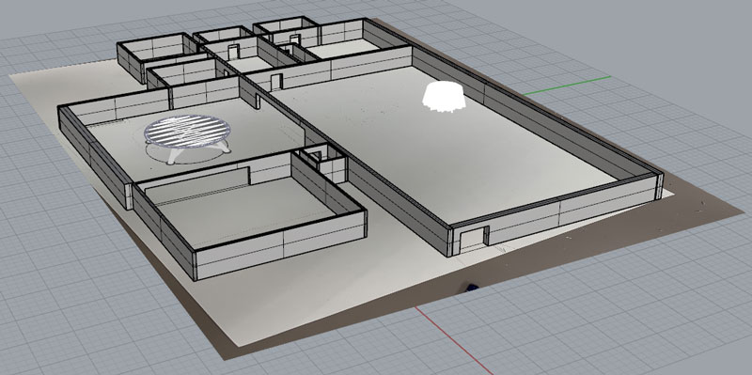This screenshot has width=752, height=375.
Task: Click the door opening in the back middle room
Action: pyautogui.click(x=233, y=52)
